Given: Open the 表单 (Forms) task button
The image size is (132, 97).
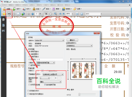Looking at the screenshot, I should tap(56, 9).
